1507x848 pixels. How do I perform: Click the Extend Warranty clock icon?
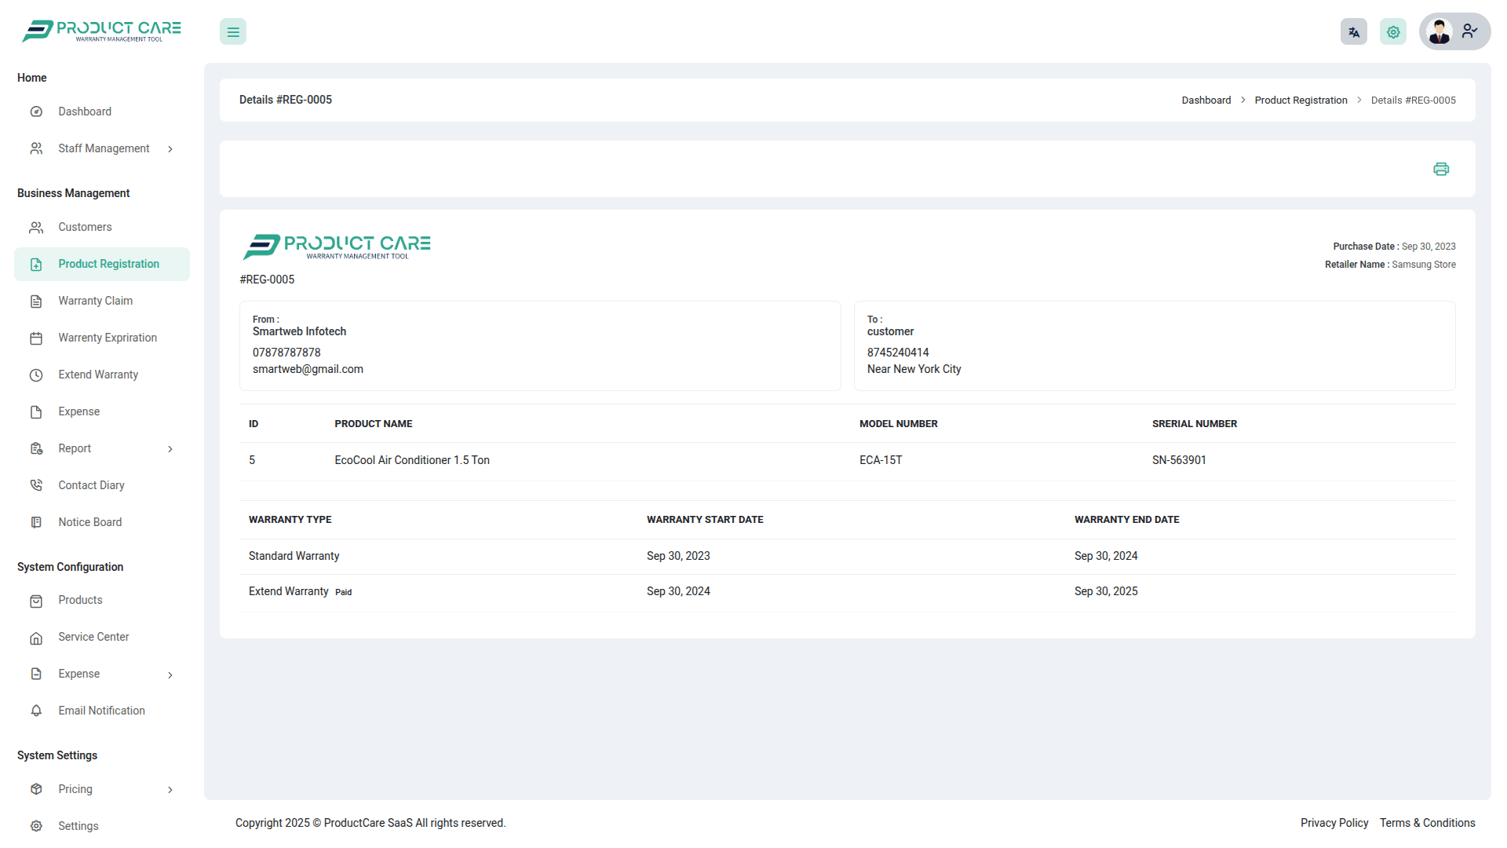click(x=36, y=375)
